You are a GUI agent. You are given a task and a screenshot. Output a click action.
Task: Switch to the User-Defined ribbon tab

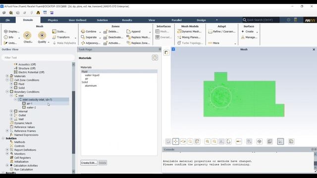pos(77,20)
